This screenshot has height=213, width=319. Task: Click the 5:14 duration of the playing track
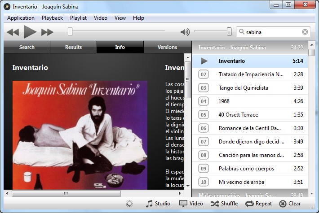(298, 61)
